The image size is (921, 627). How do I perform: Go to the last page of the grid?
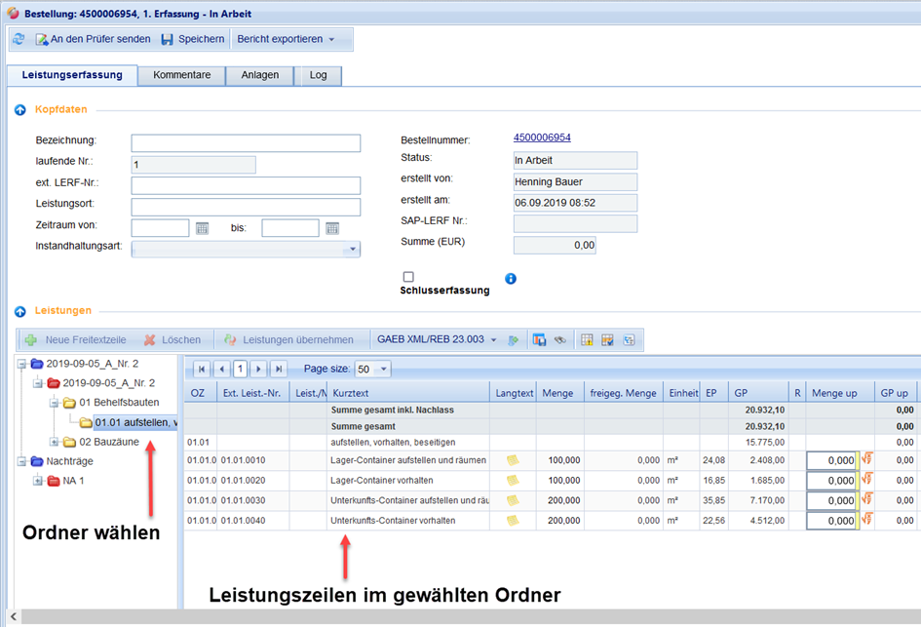(x=279, y=369)
